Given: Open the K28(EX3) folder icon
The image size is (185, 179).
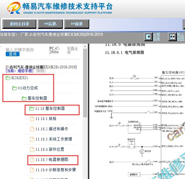Looking at the screenshot, I should (x=8, y=78).
